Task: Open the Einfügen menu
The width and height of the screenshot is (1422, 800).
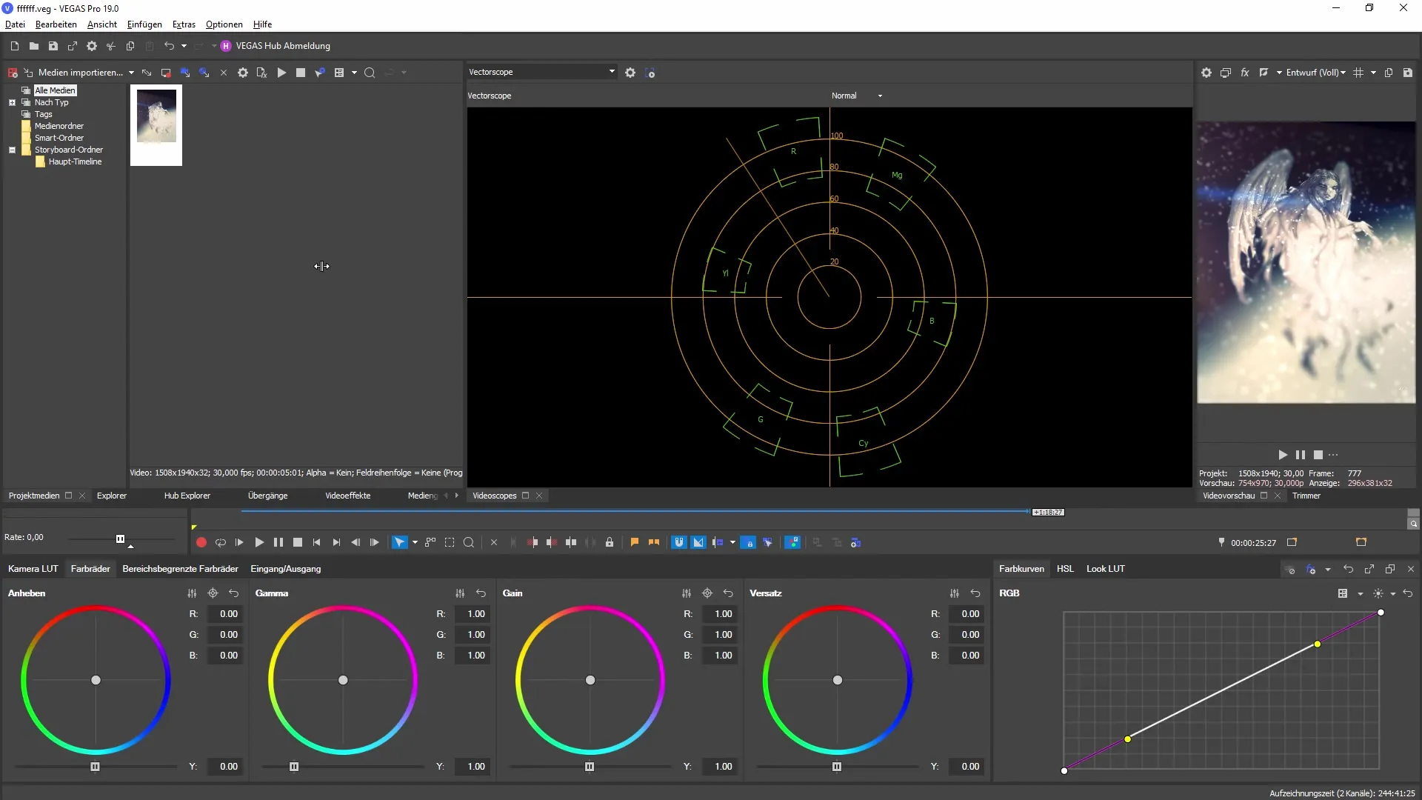Action: [144, 24]
